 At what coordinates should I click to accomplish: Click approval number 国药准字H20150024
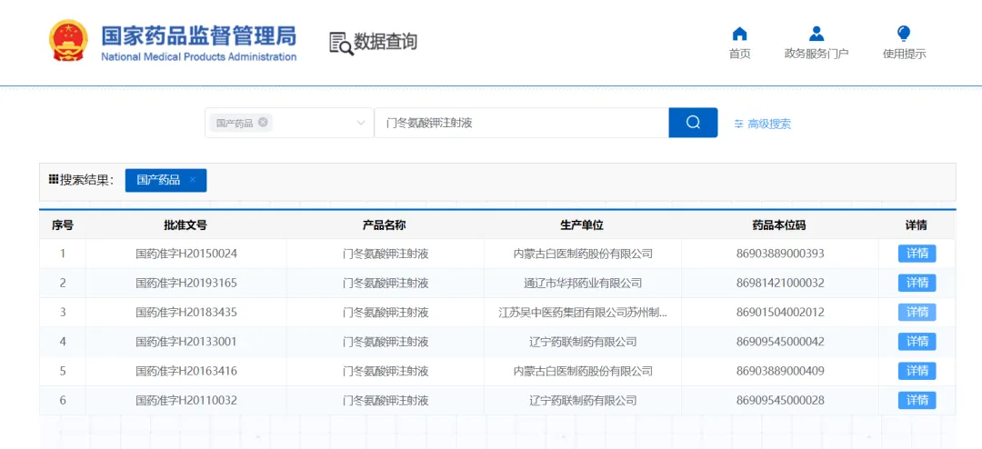[186, 254]
